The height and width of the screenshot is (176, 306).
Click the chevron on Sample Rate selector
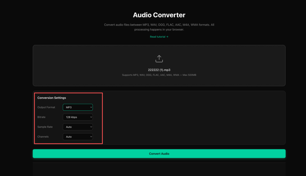tap(91, 127)
